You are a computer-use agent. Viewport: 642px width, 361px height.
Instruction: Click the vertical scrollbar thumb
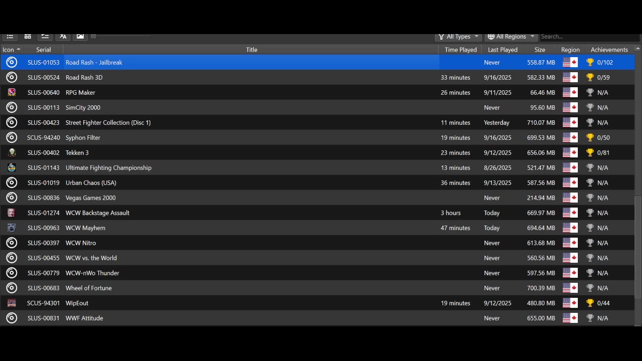click(x=637, y=246)
